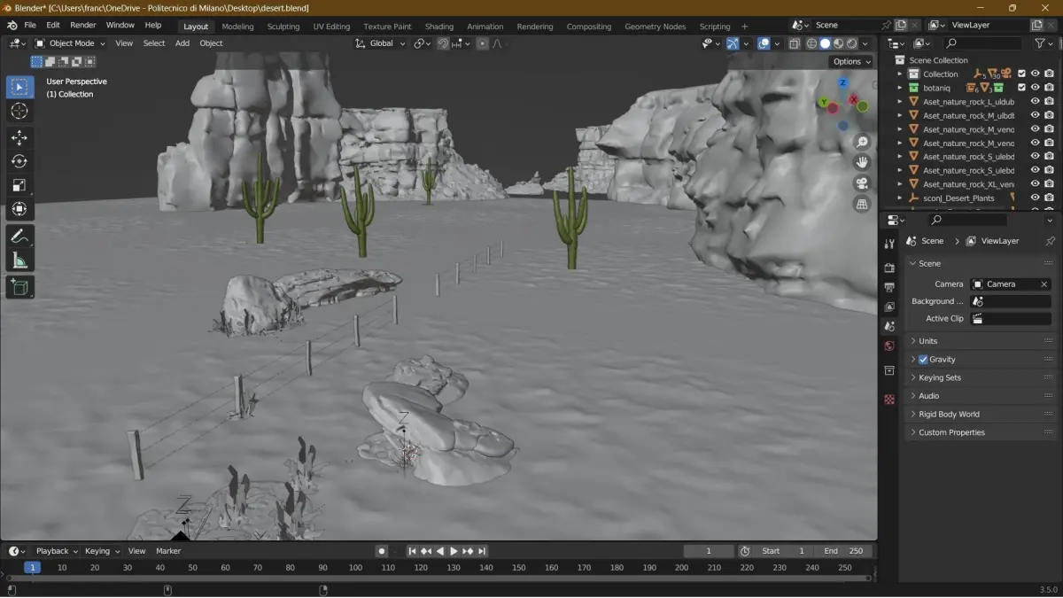This screenshot has height=598, width=1063.
Task: Enable material preview viewport shading
Action: tap(838, 43)
